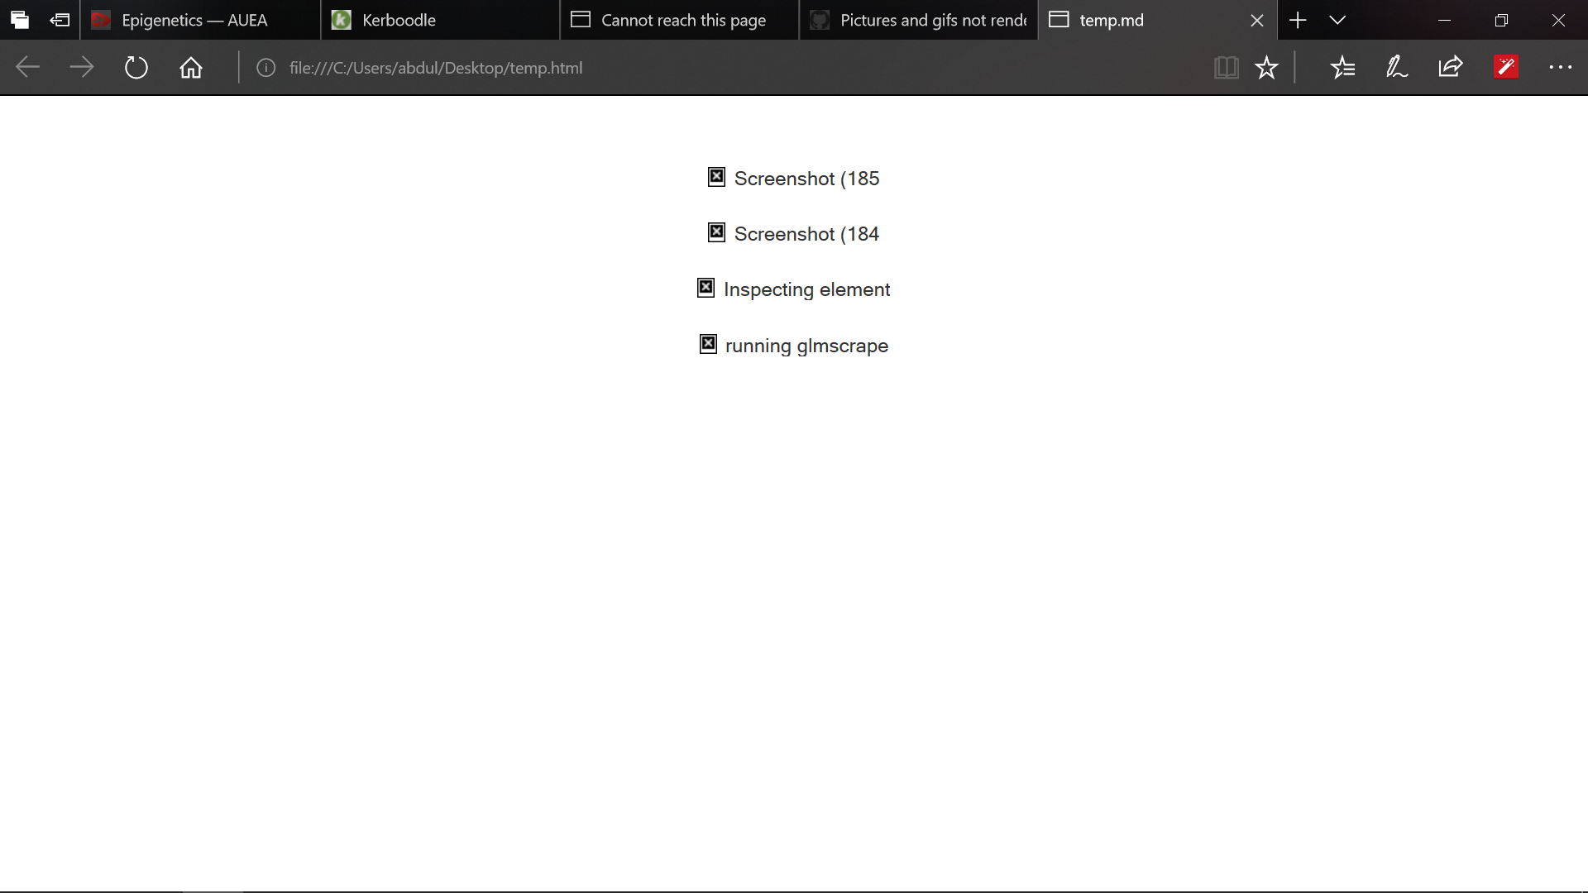Screen dimensions: 1588x893
Task: Open the Hub favorites list
Action: (1343, 68)
